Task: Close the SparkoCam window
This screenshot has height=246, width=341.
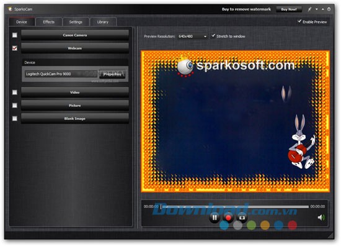Action: tap(329, 9)
